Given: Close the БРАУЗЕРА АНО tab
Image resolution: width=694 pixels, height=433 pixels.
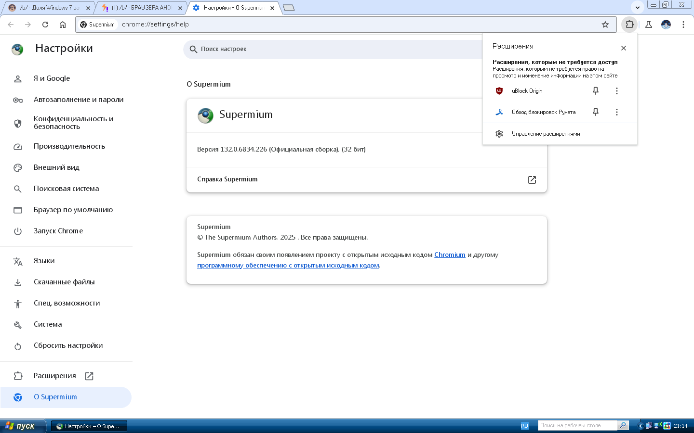Looking at the screenshot, I should coord(180,8).
